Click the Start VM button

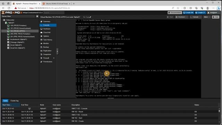click(x=170, y=17)
